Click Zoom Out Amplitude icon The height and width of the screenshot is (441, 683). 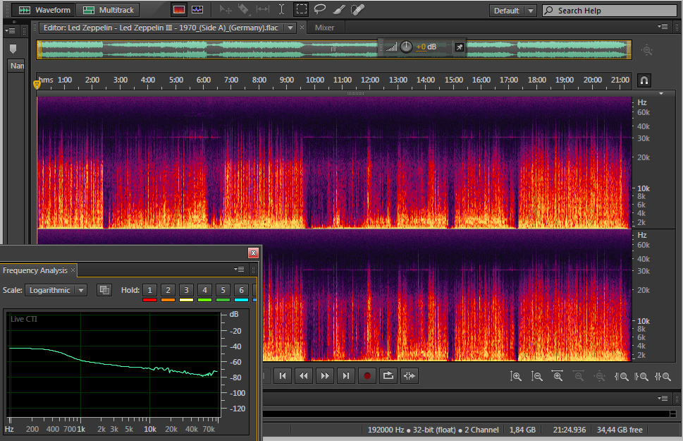(x=536, y=376)
